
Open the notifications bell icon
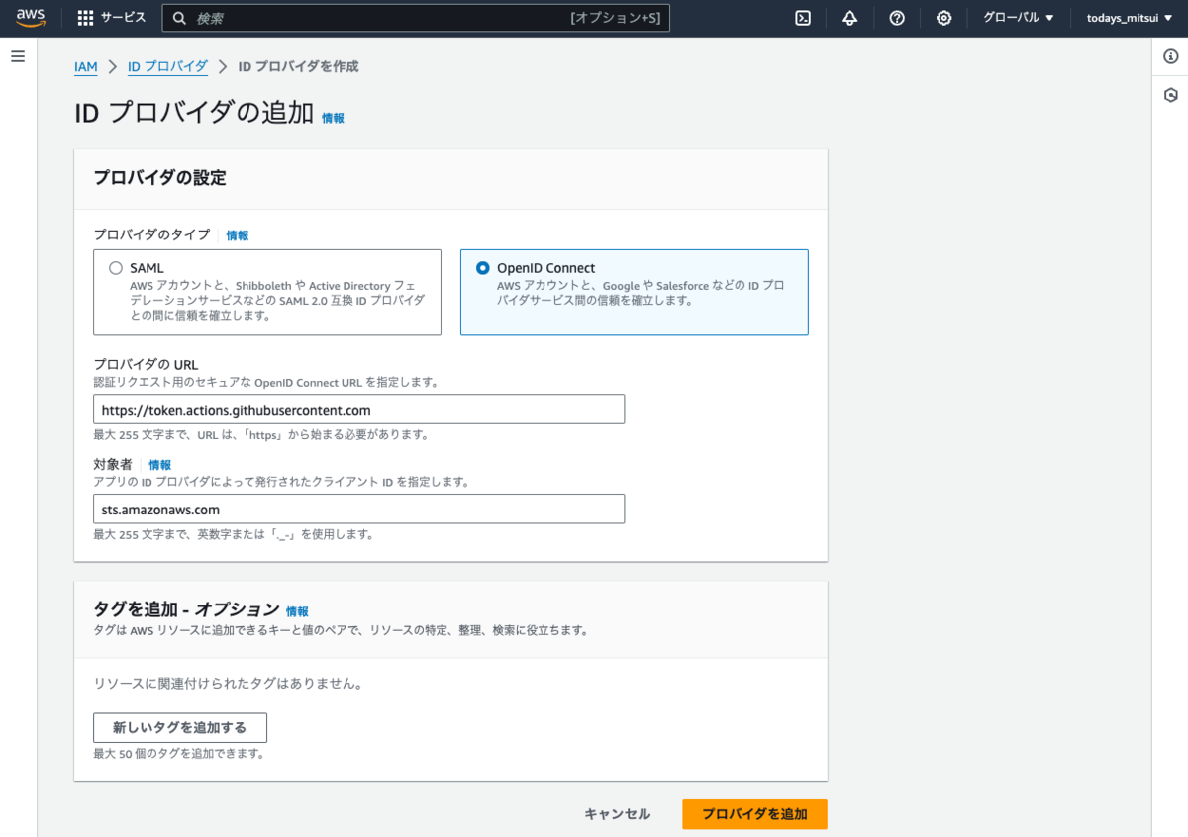click(850, 18)
